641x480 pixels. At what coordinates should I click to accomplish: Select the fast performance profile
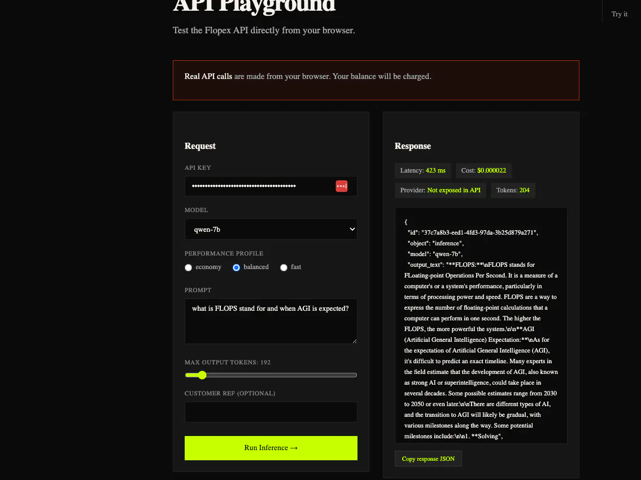[x=284, y=267]
